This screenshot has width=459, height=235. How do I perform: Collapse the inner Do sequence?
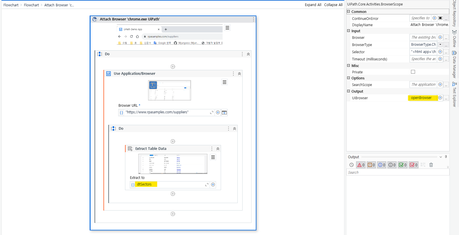235,129
